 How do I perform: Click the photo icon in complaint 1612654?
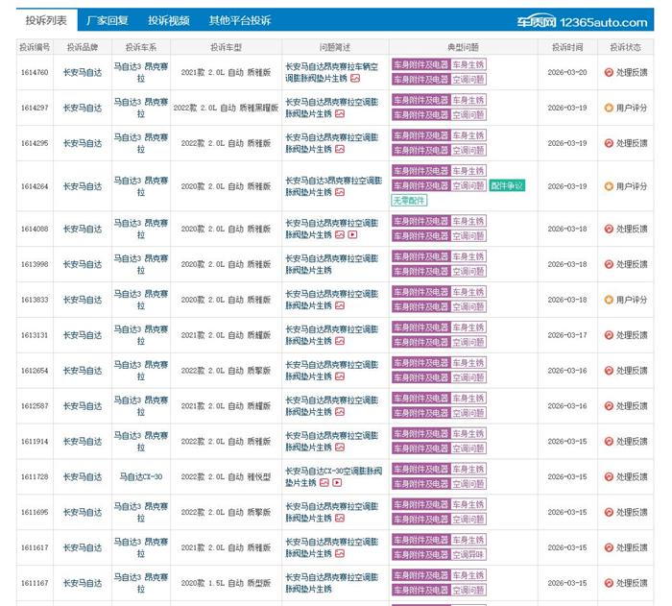pos(340,376)
